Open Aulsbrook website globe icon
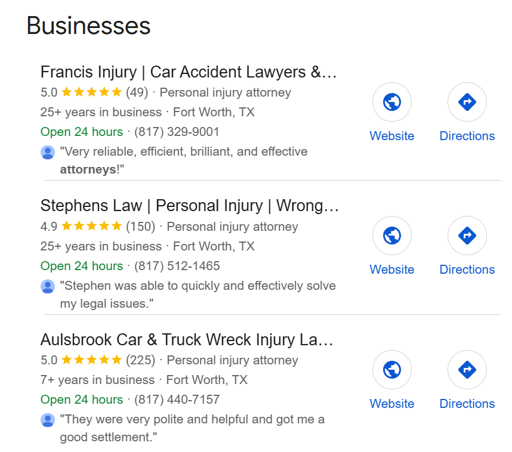Screen dimensions: 512x452 coord(391,370)
